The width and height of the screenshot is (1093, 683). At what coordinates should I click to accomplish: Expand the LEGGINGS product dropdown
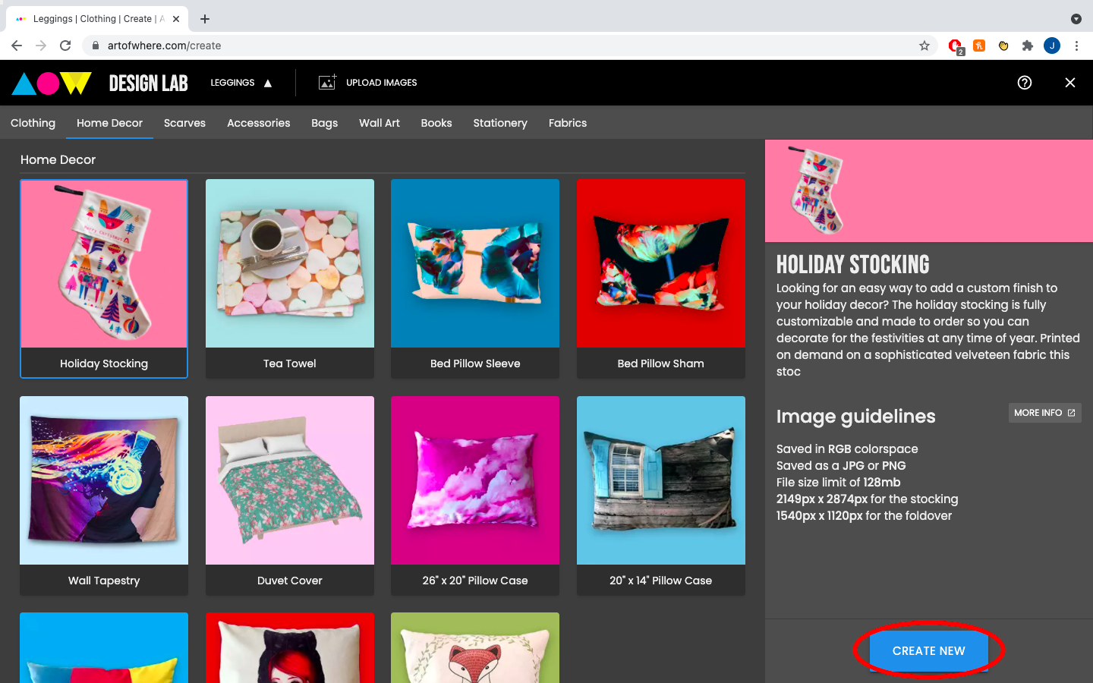click(x=241, y=83)
